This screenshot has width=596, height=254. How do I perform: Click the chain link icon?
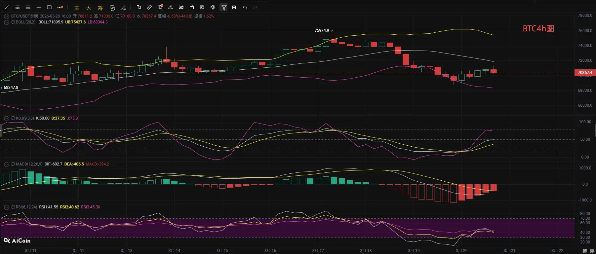213,7
